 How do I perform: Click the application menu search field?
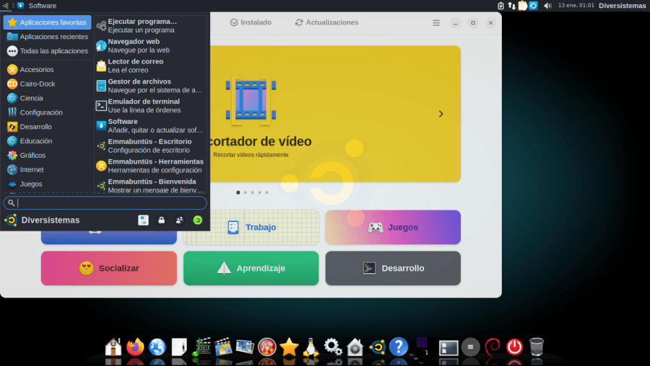[108, 203]
